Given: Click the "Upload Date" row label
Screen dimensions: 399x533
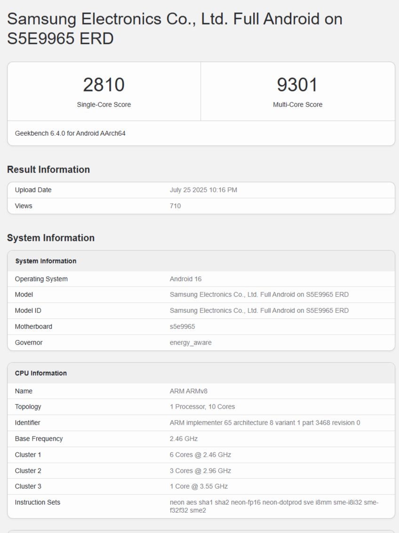Looking at the screenshot, I should [x=33, y=190].
